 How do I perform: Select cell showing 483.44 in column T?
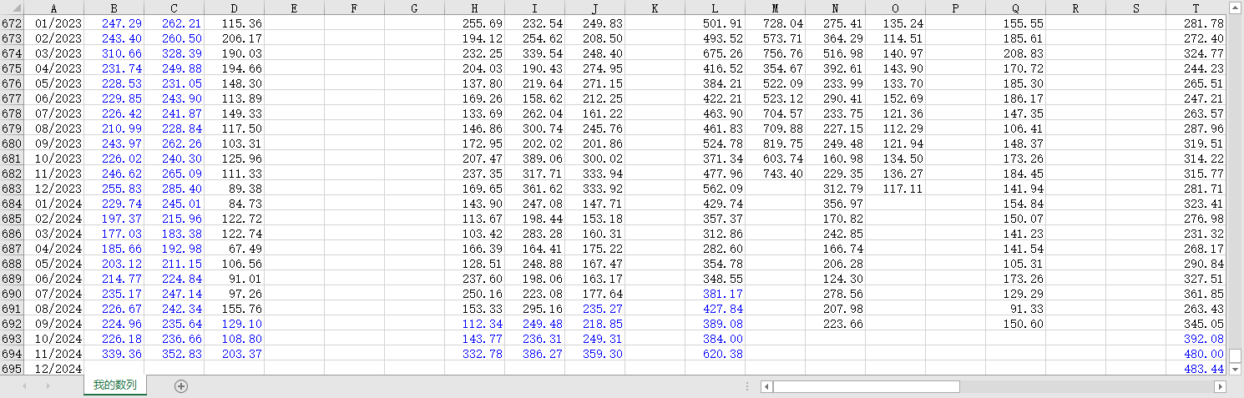pyautogui.click(x=1196, y=369)
